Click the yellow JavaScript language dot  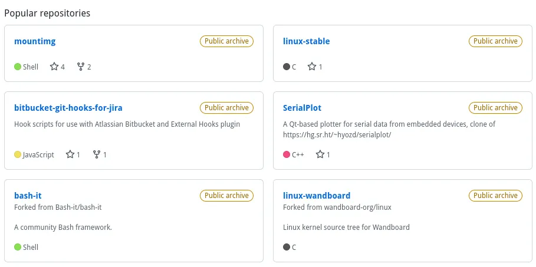(18, 154)
